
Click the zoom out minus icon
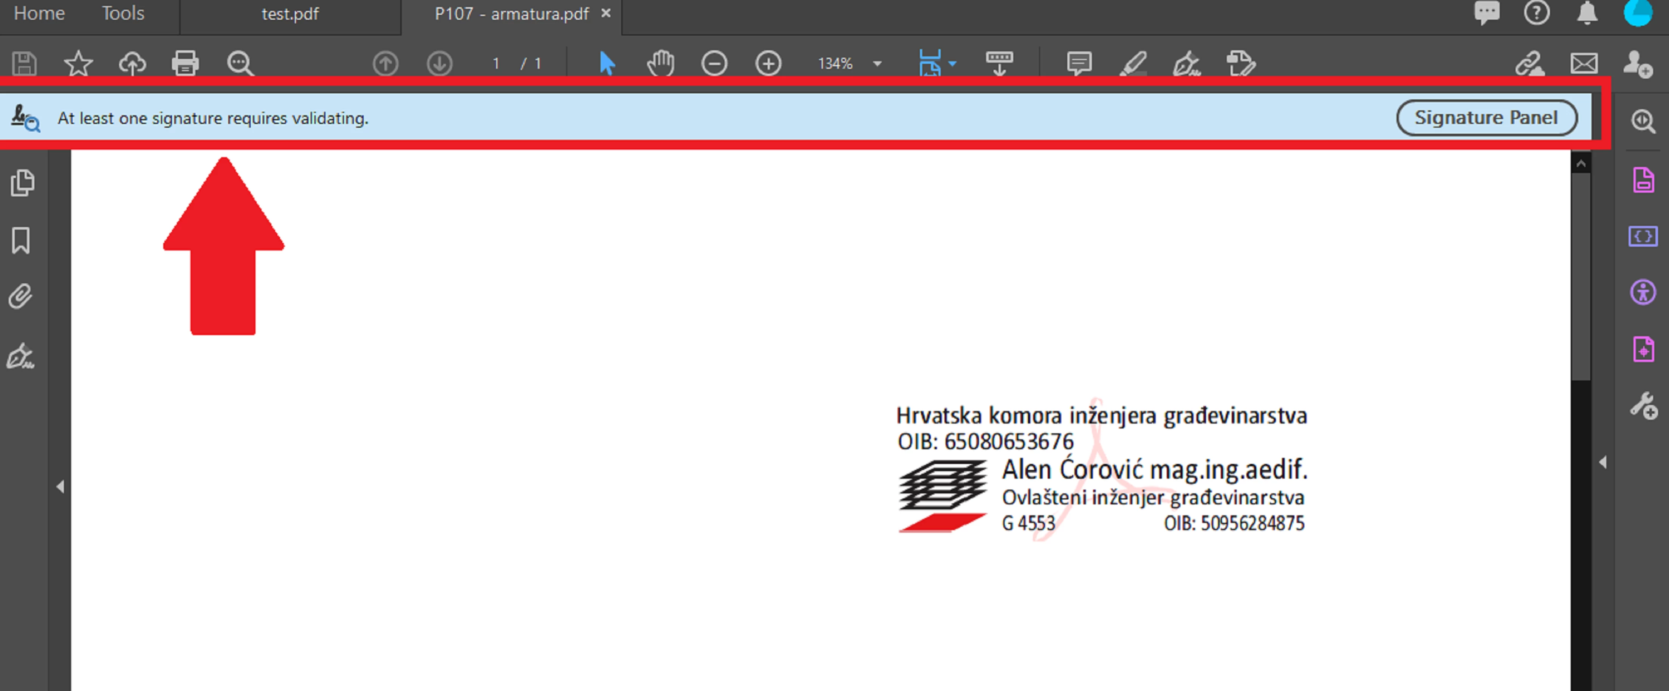pyautogui.click(x=714, y=63)
